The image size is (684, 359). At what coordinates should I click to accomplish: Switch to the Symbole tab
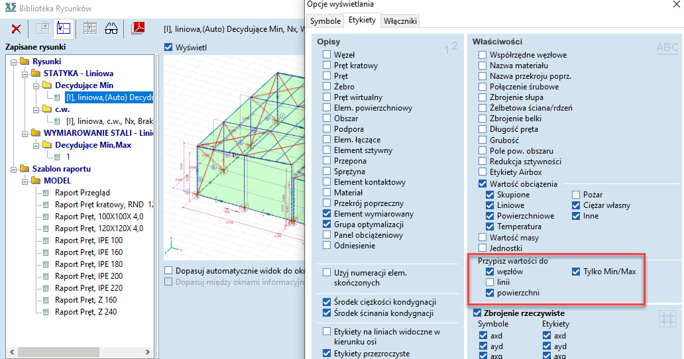pyautogui.click(x=325, y=21)
